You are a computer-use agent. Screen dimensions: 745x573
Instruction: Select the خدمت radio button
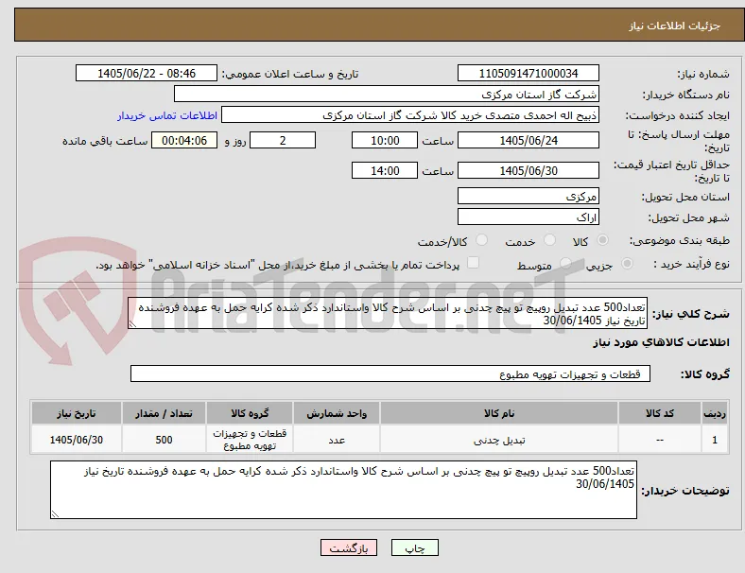549,240
